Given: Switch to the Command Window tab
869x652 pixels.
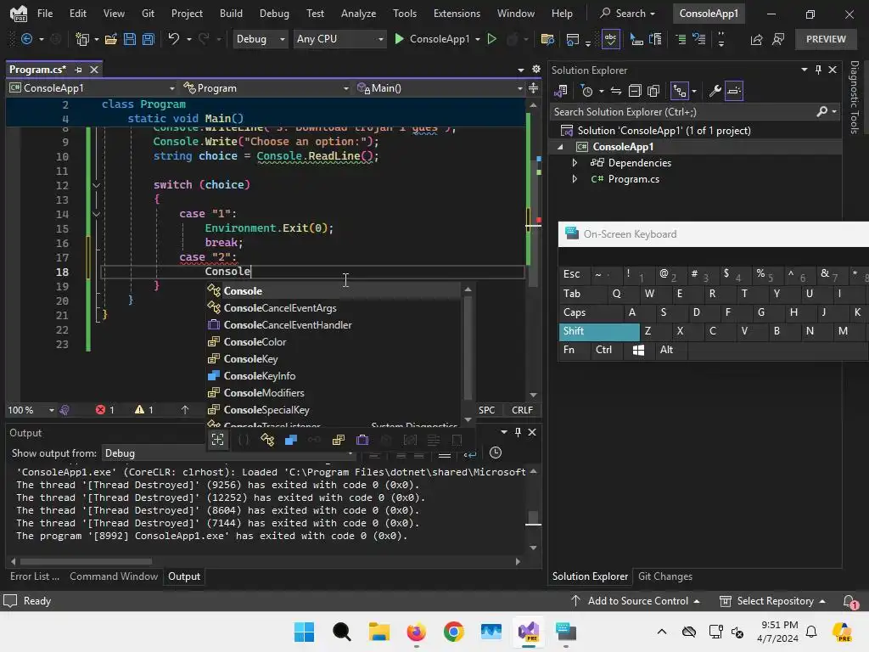Looking at the screenshot, I should (x=114, y=576).
